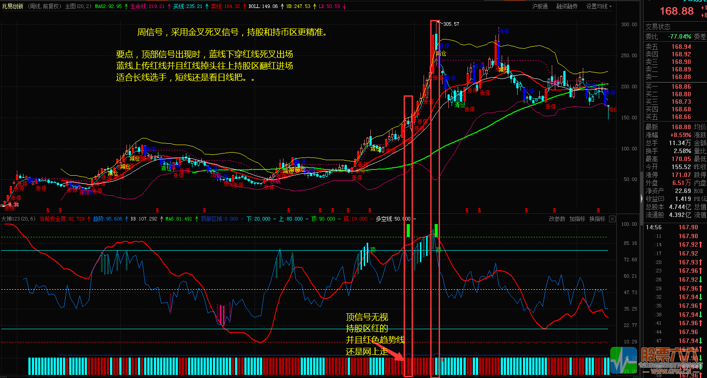Click the 6.31 low price marker
Screen dimensions: 707x378
pyautogui.click(x=13, y=205)
